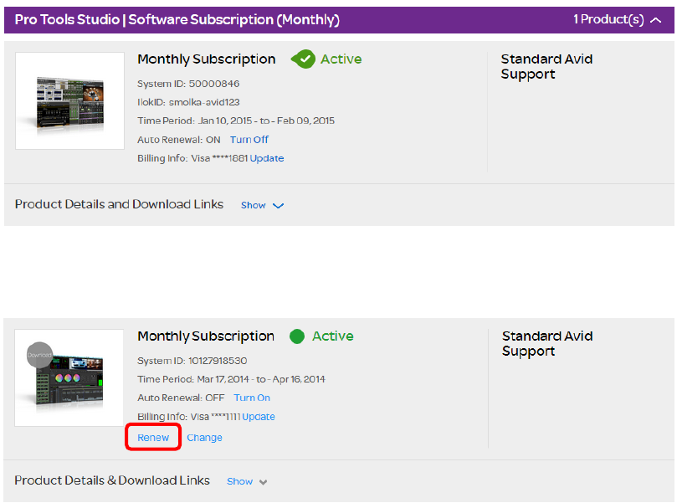The image size is (677, 503).
Task: Update billing info for Visa ending 1111
Action: [259, 417]
